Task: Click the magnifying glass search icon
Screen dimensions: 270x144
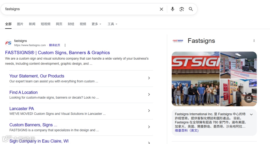Action: pos(190,9)
